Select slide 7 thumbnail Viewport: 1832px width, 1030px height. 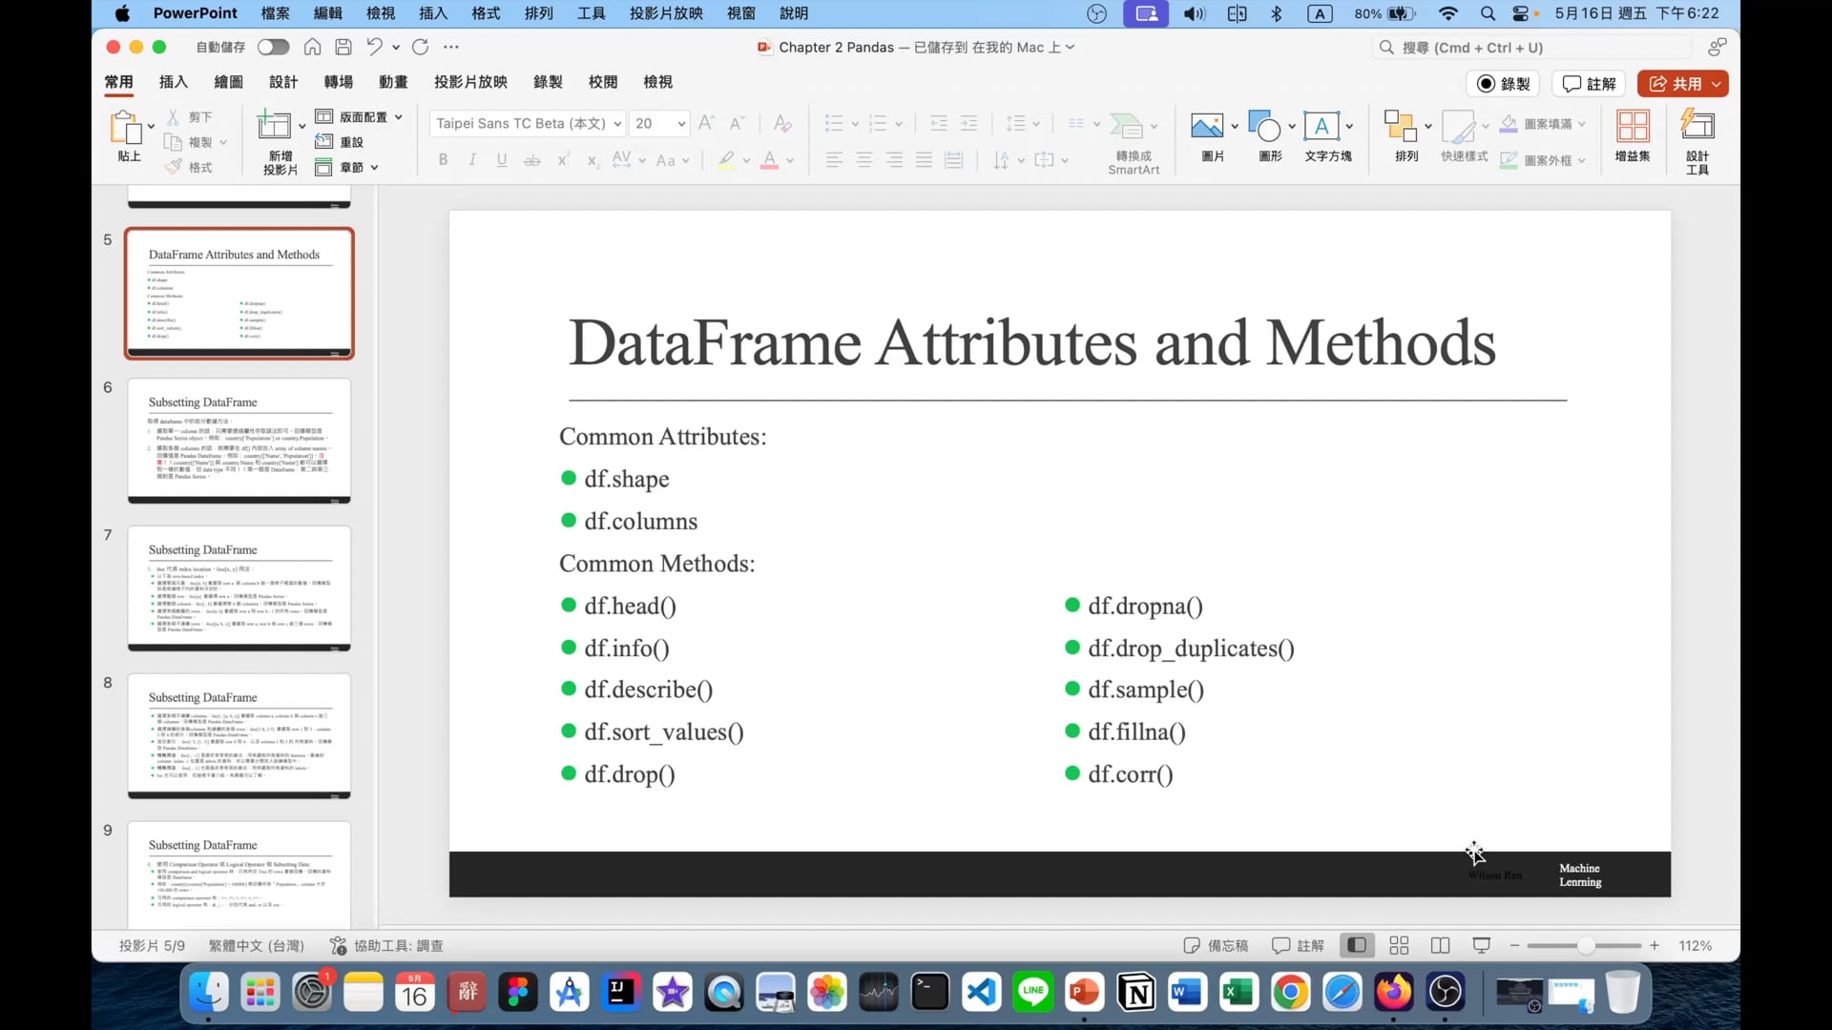point(239,588)
